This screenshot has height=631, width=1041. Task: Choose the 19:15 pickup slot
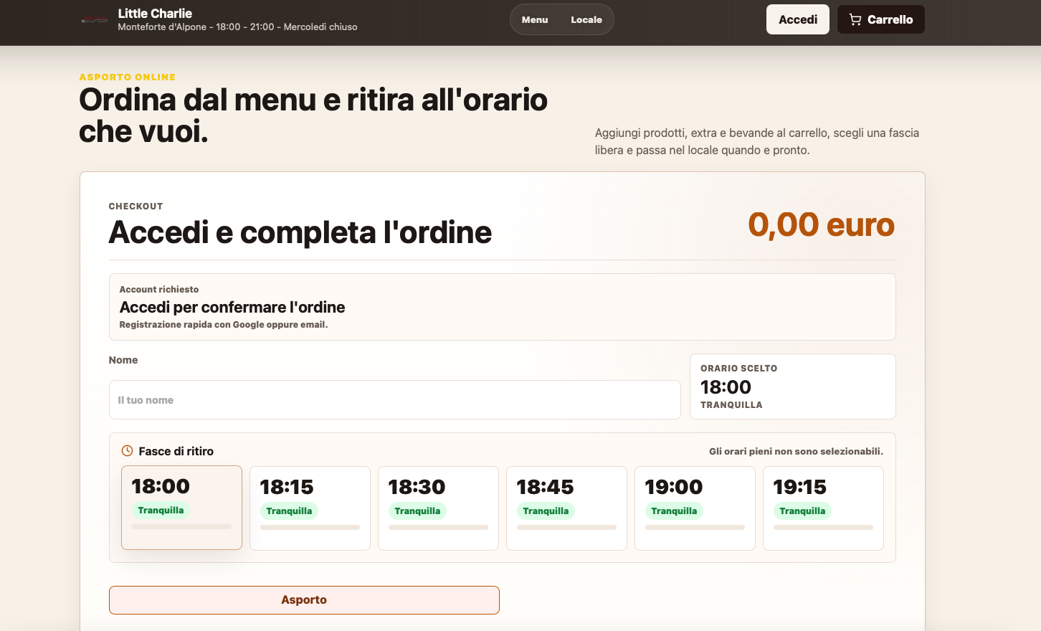click(823, 508)
